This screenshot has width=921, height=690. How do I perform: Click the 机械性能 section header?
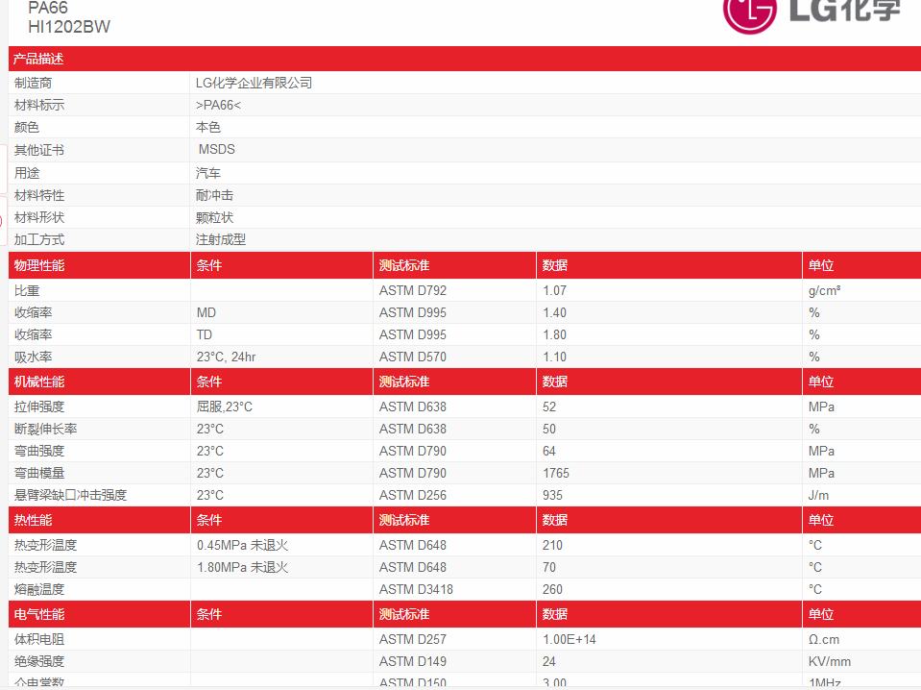pyautogui.click(x=39, y=382)
